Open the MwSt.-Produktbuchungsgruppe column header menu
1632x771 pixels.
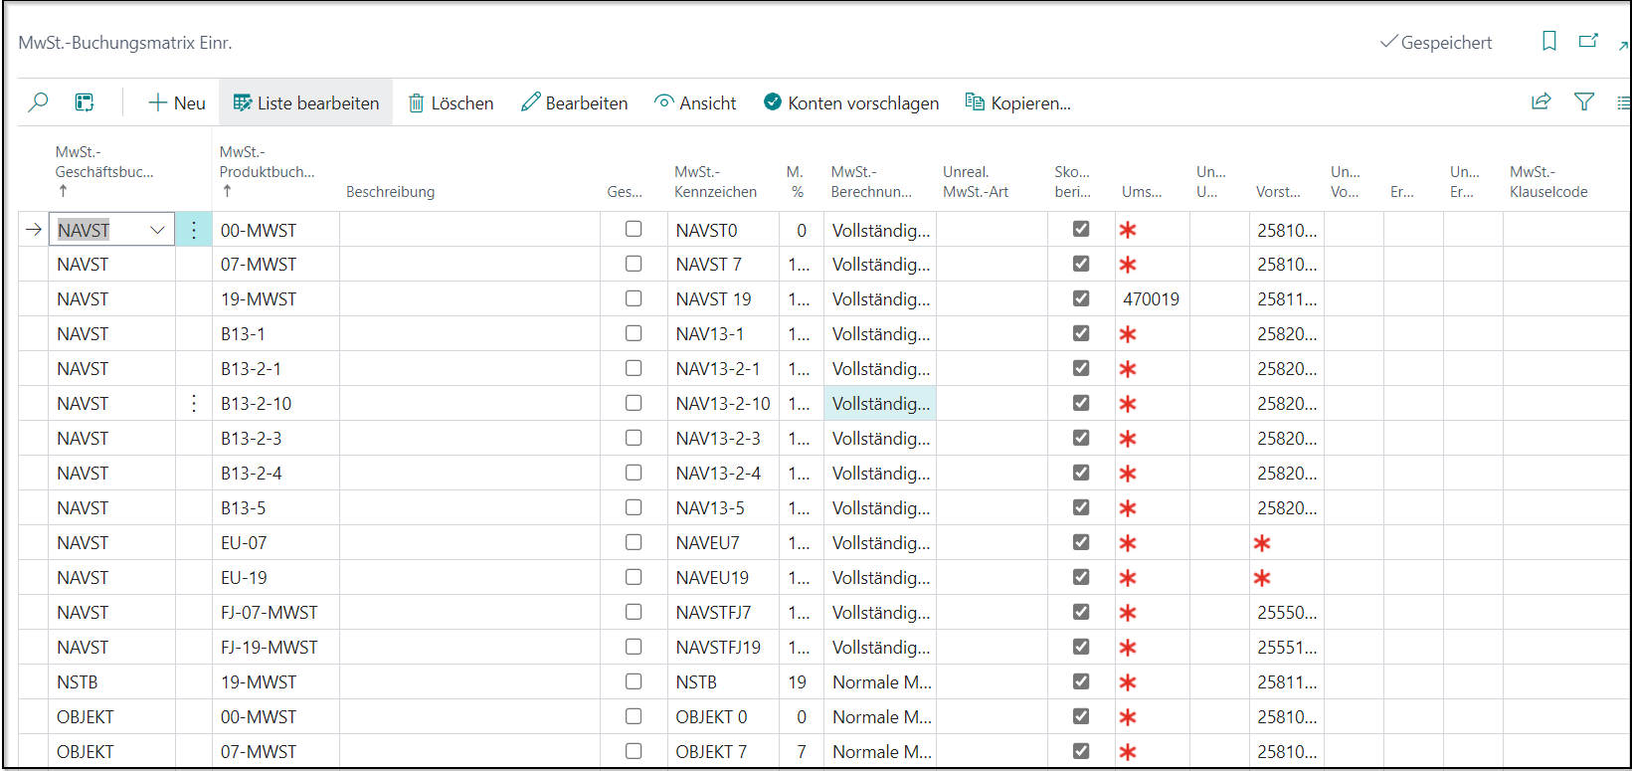coord(267,171)
